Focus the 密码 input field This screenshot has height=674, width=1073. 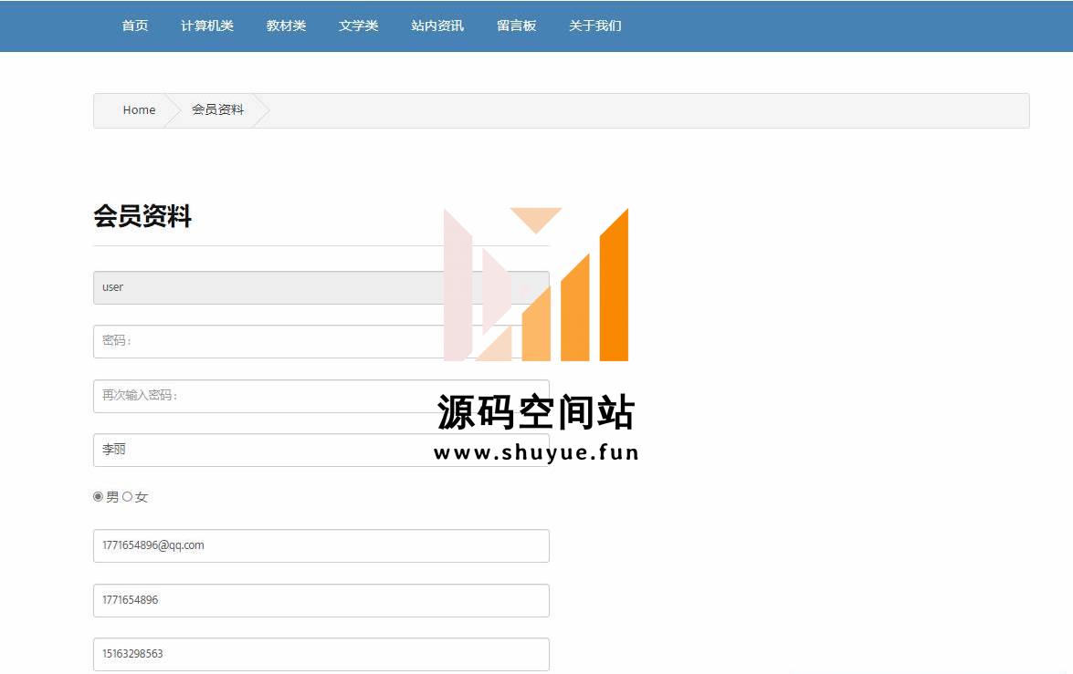[321, 342]
